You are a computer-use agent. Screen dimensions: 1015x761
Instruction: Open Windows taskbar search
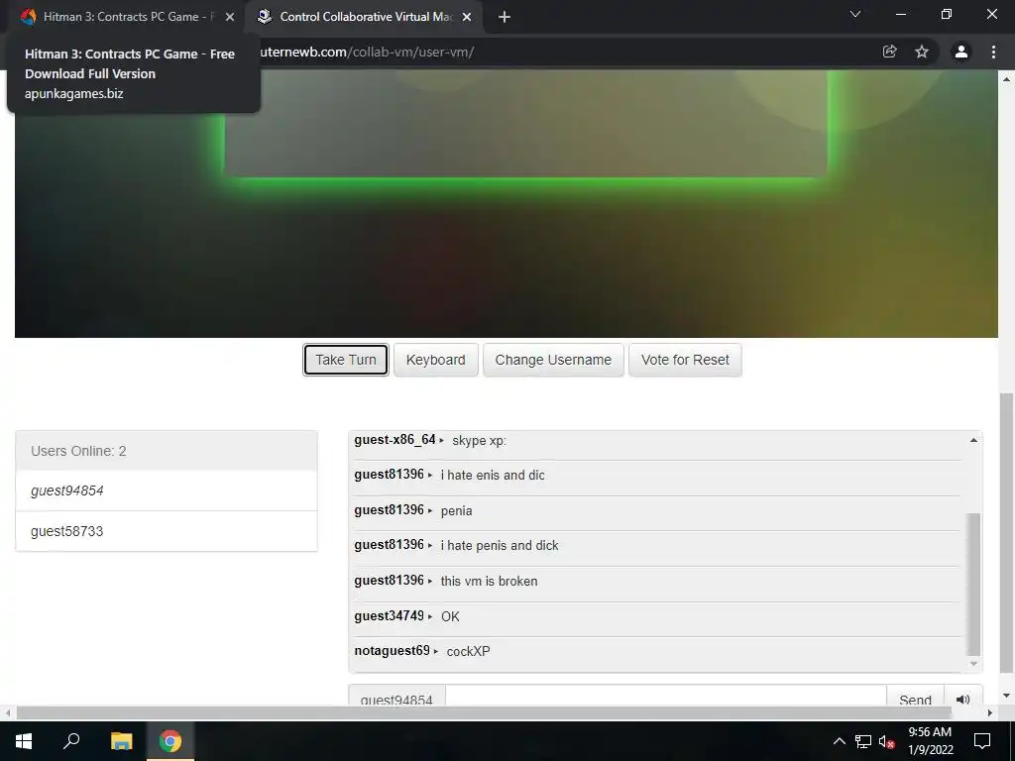[71, 741]
